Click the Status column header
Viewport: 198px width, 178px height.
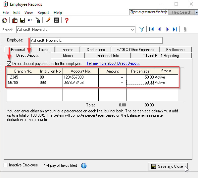coord(166,71)
